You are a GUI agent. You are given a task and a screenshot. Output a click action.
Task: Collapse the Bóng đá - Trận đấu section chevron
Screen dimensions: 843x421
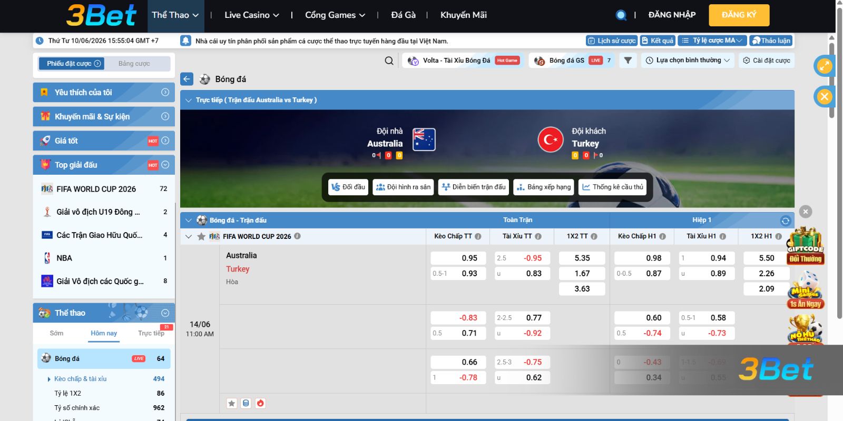coord(188,220)
